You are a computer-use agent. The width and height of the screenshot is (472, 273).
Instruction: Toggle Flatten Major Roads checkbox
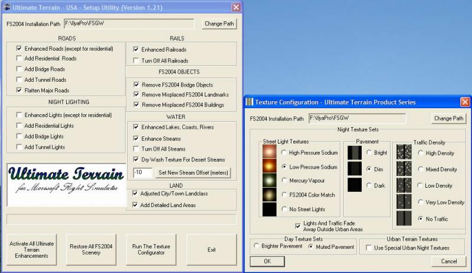coord(19,90)
